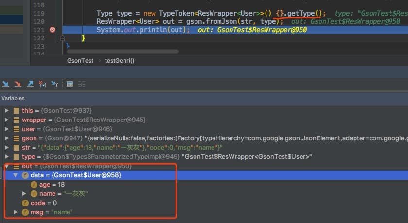Click the Step Out arrow icon
This screenshot has height=223, width=408.
[30, 84]
